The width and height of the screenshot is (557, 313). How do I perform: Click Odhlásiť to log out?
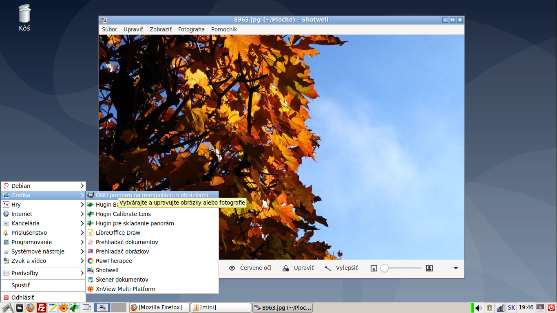pyautogui.click(x=44, y=298)
